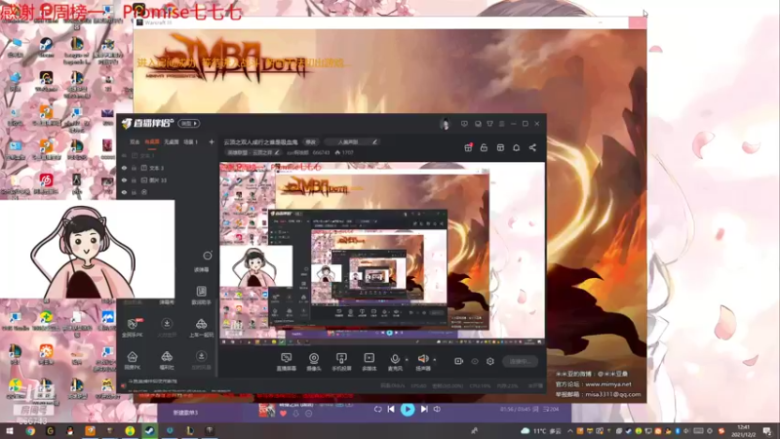Toggle visibility of the 图片 33 layer
This screenshot has height=439, width=780.
pos(124,180)
